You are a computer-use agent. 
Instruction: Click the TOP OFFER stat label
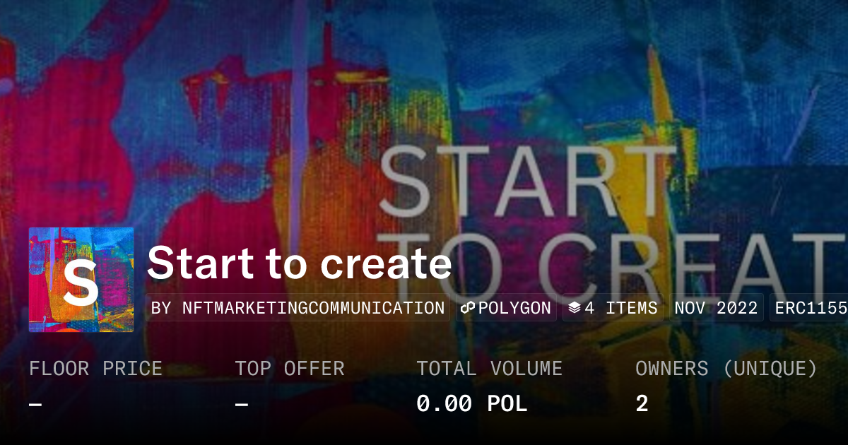tap(290, 369)
